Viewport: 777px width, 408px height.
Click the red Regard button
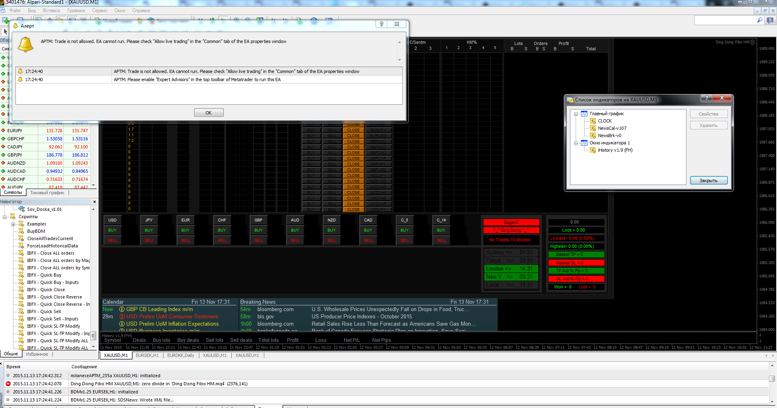pos(511,222)
